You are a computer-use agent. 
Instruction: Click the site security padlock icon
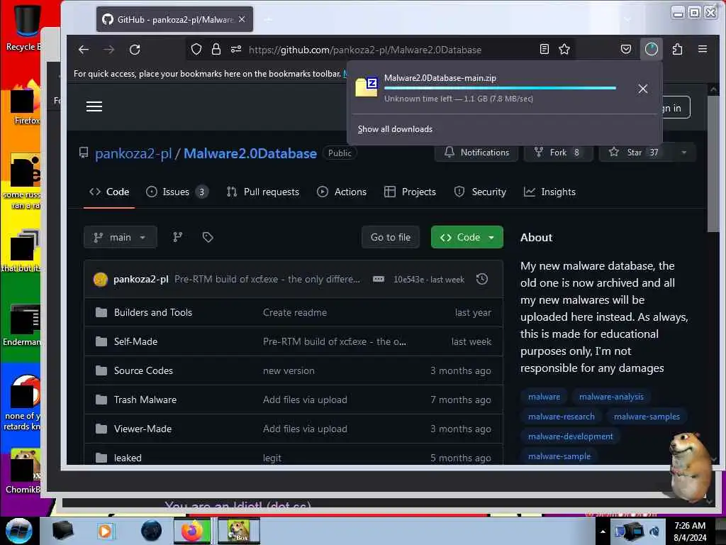[216, 49]
